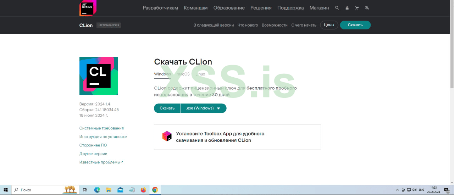Viewport: 454px width, 195px height.
Task: Open the Что нового link
Action: (x=248, y=25)
